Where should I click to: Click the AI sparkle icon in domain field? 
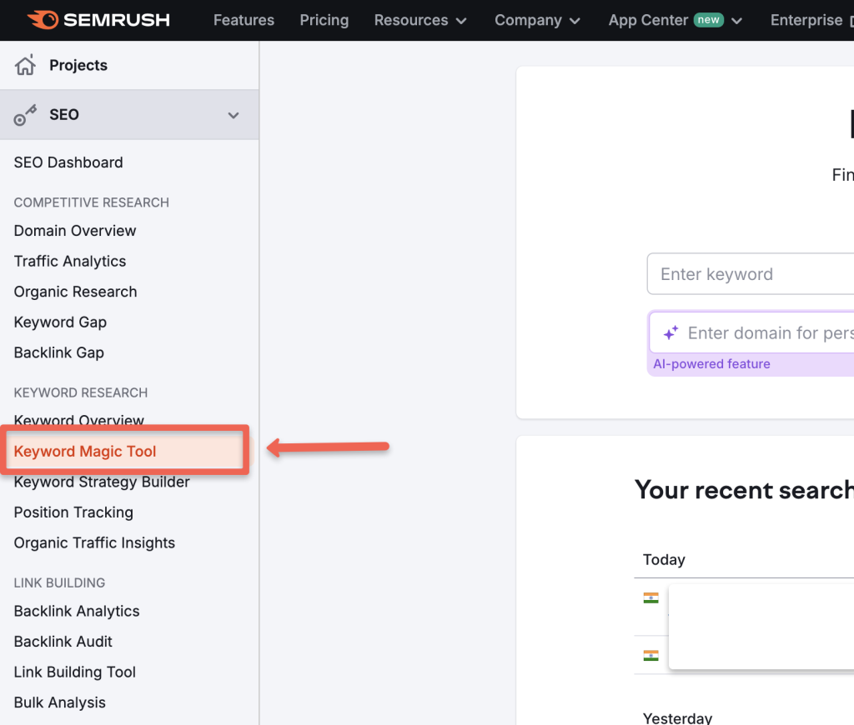tap(671, 332)
